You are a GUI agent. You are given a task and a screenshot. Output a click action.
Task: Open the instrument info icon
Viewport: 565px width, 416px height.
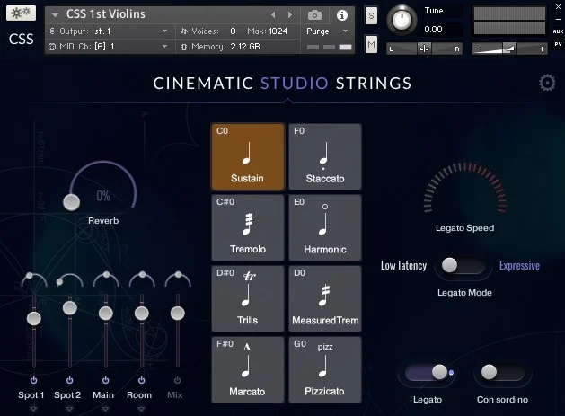pyautogui.click(x=342, y=15)
